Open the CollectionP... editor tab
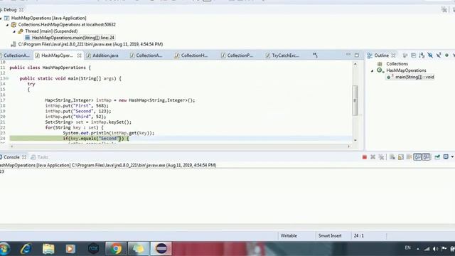Screen dimensions: 455x256 [x=240, y=55]
